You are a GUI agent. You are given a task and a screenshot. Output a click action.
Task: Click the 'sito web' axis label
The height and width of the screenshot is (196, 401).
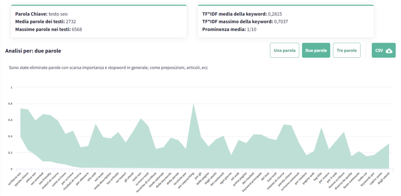(x=92, y=176)
